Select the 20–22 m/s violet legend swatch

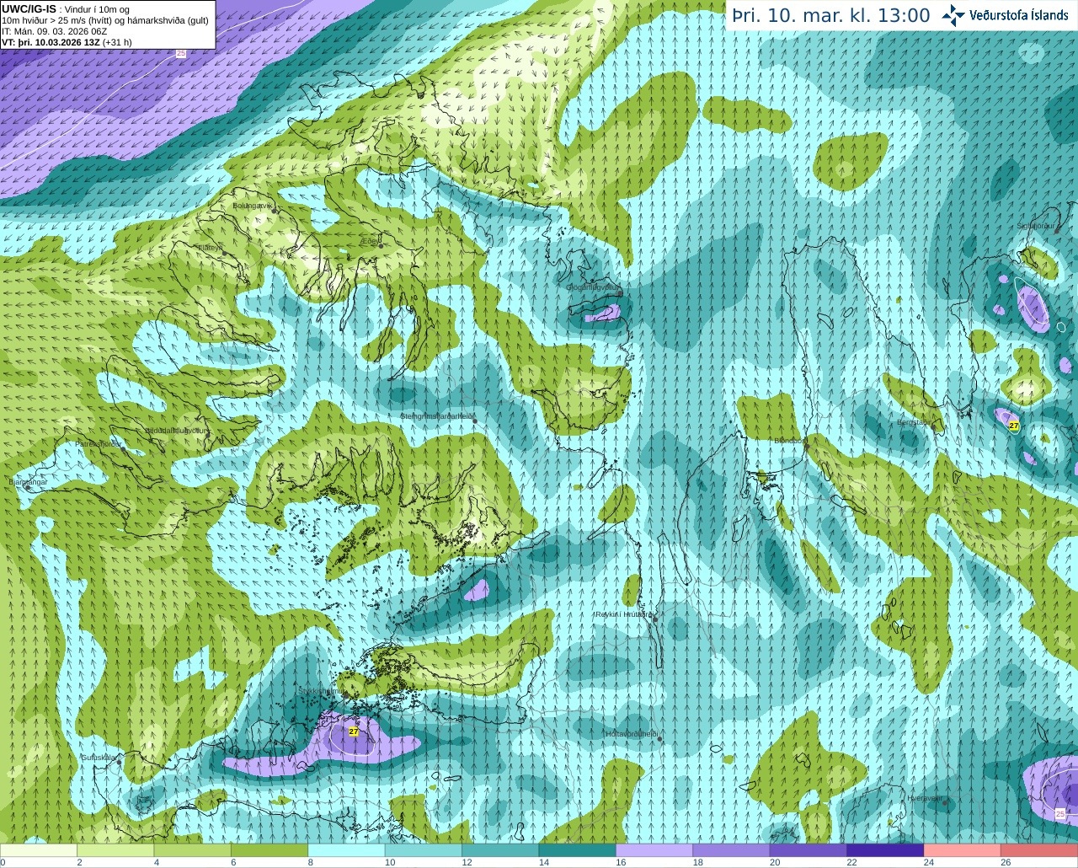click(x=808, y=850)
